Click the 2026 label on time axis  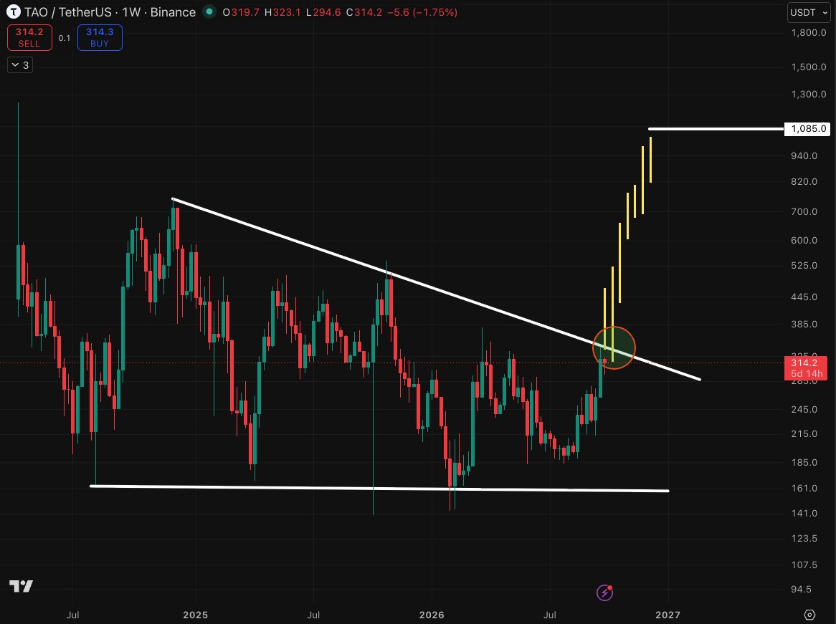click(432, 615)
